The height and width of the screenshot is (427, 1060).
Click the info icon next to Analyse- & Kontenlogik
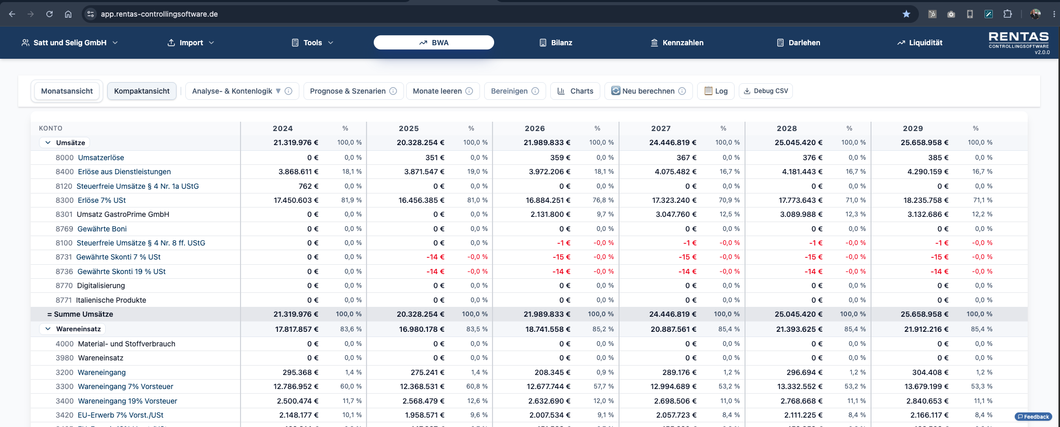point(288,91)
